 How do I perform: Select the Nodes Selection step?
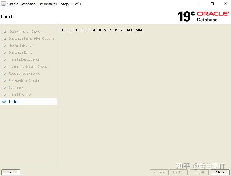pyautogui.click(x=21, y=45)
